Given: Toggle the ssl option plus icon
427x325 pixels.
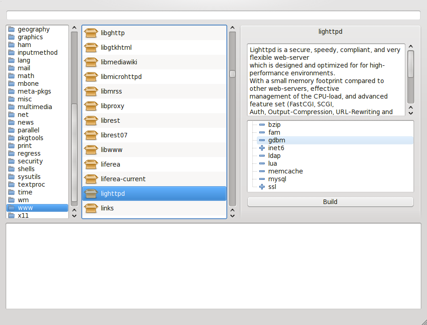Looking at the screenshot, I should 262,187.
